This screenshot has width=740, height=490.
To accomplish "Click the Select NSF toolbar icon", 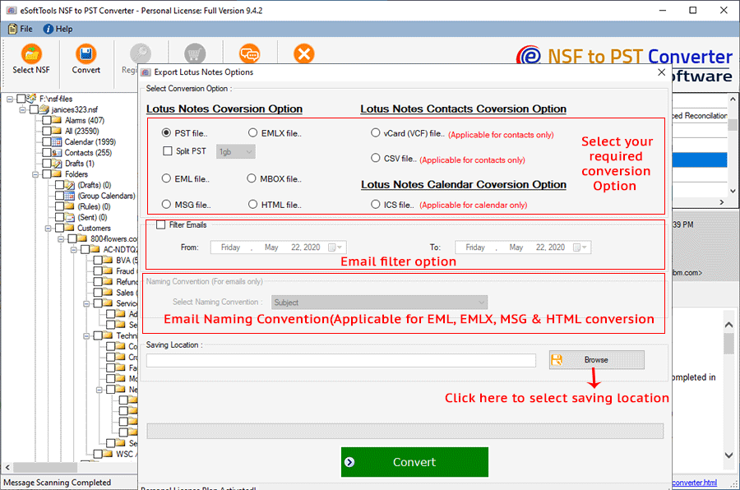I will tap(31, 55).
